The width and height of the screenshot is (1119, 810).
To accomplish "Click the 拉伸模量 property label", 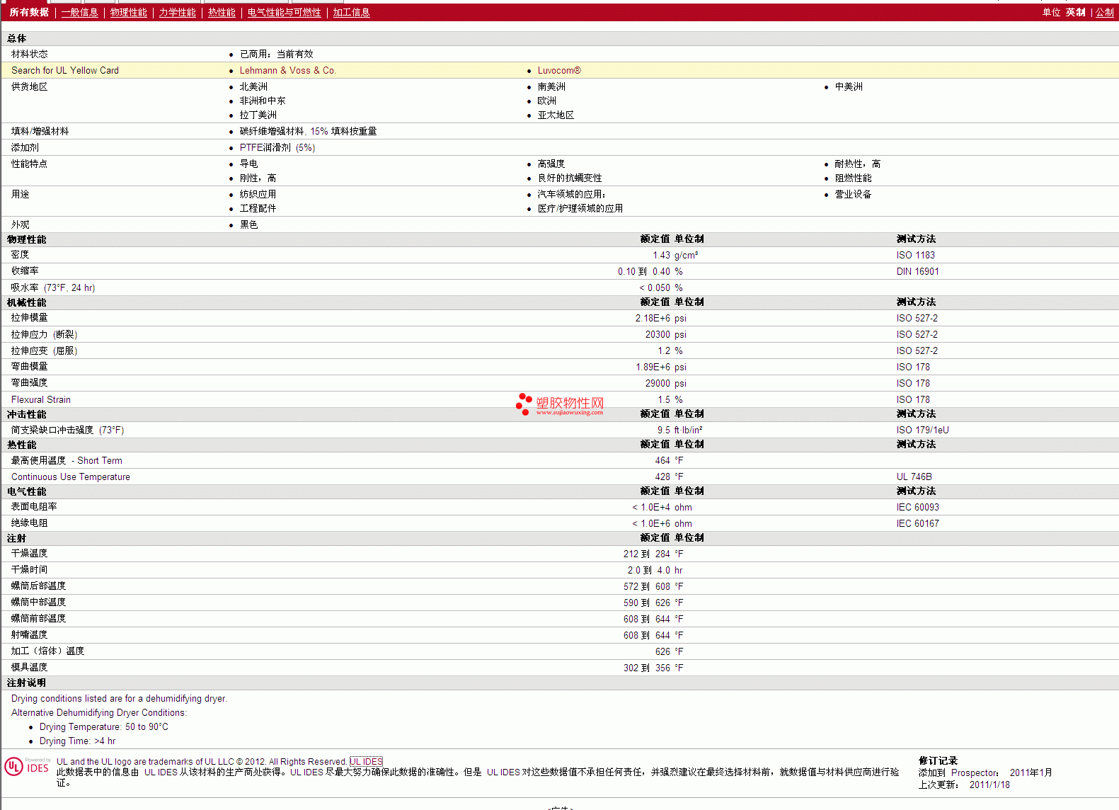I will click(x=29, y=317).
